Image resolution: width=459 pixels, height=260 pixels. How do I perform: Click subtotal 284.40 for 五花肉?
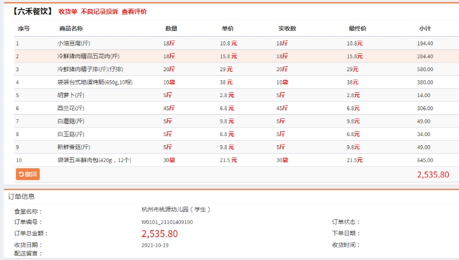point(425,56)
